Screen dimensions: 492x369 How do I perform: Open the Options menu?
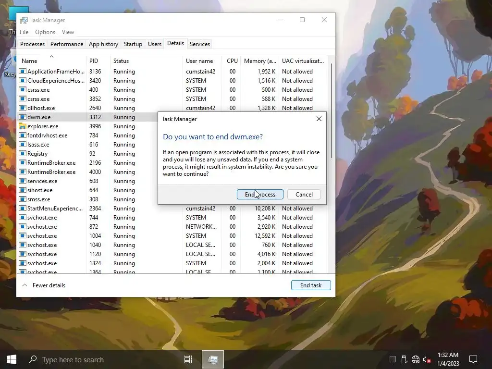[45, 32]
